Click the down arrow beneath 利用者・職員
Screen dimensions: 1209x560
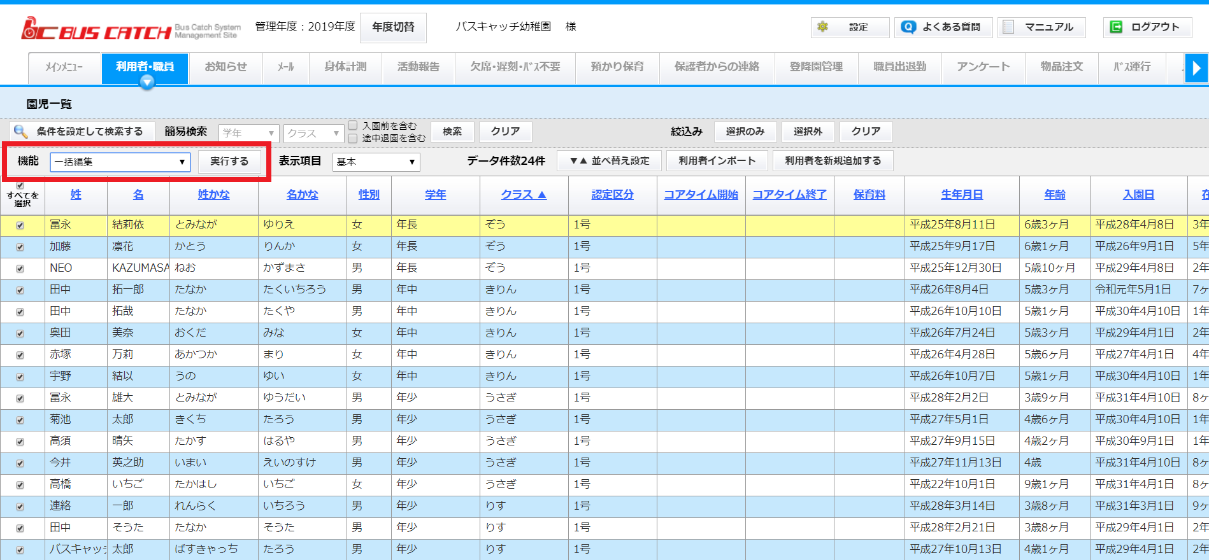point(147,82)
